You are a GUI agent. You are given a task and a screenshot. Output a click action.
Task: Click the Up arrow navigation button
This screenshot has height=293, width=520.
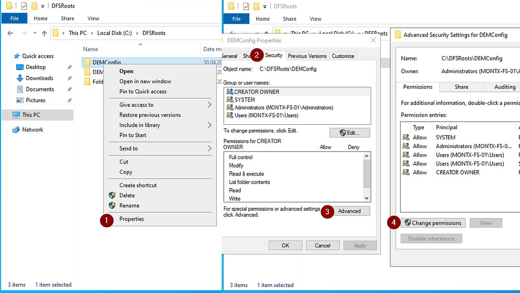tap(44, 33)
